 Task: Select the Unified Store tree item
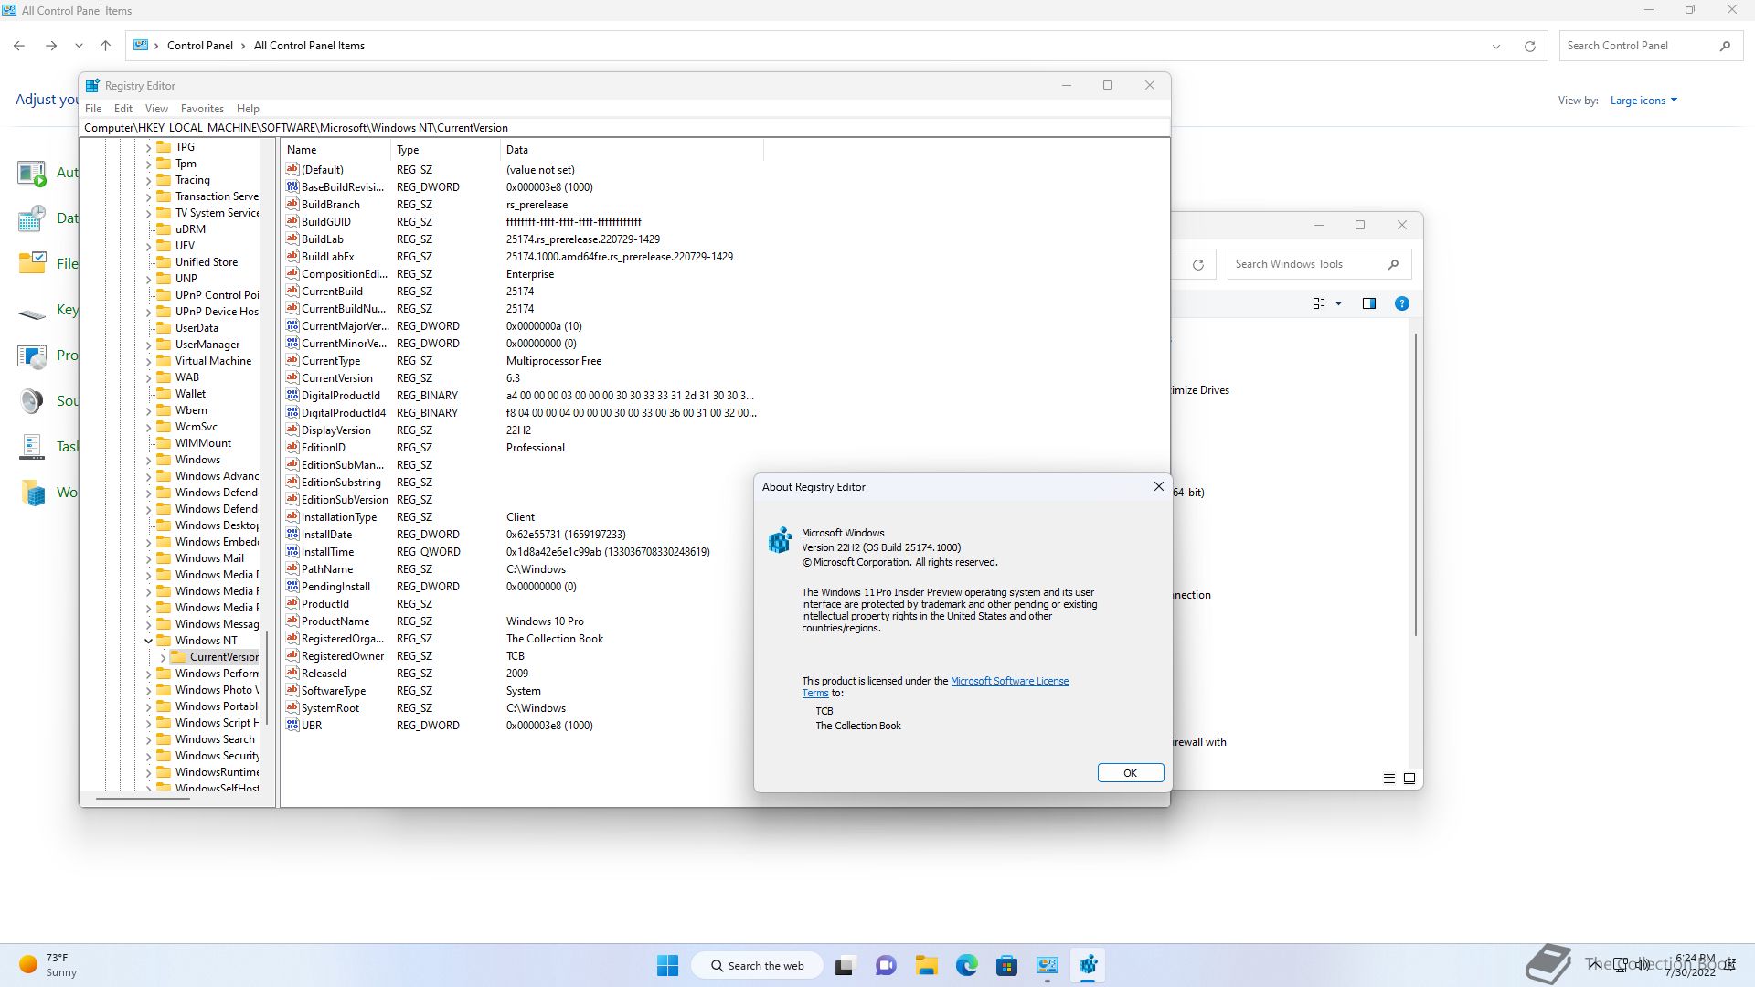(x=207, y=262)
